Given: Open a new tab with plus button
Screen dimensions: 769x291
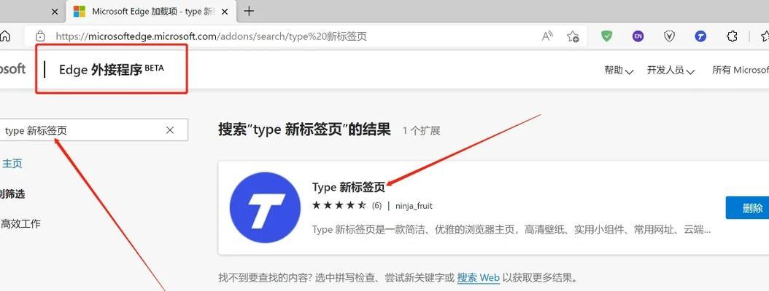Looking at the screenshot, I should [249, 11].
